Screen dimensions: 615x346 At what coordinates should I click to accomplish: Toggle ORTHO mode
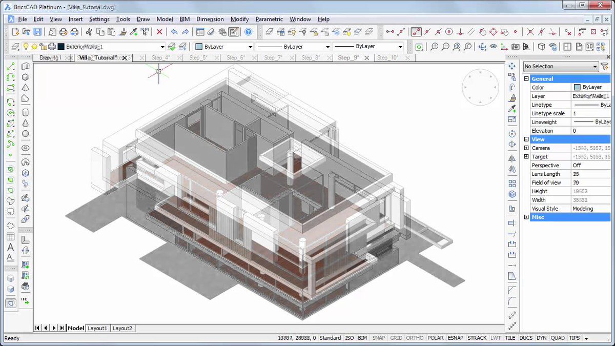[415, 338]
